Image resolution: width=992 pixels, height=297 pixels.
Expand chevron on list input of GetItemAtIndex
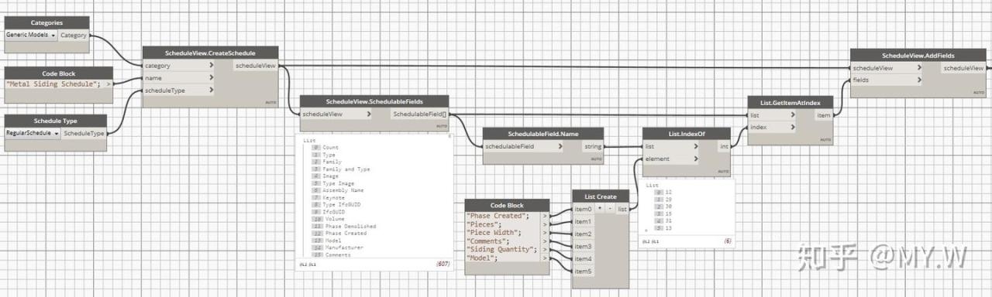tap(793, 114)
